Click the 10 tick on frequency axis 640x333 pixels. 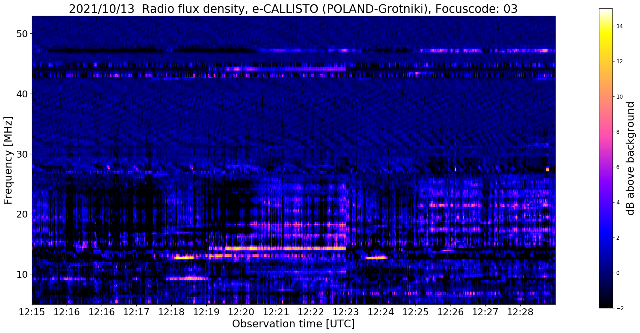(x=23, y=274)
